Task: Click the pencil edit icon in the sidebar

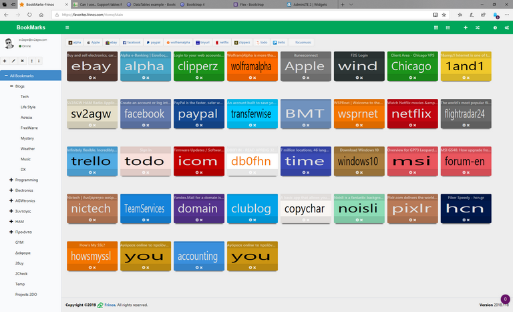Action: pos(13,61)
